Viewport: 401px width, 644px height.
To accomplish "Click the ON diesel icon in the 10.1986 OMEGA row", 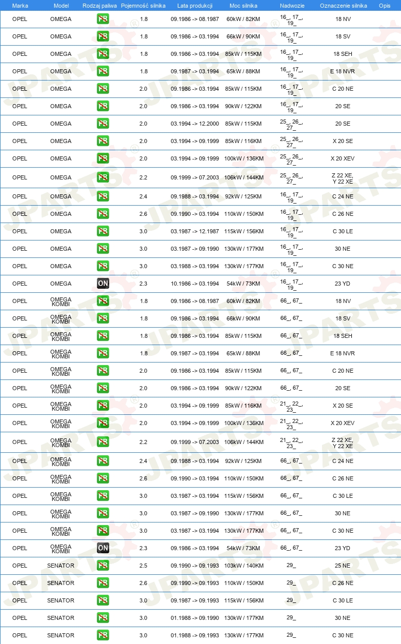I will 103,284.
